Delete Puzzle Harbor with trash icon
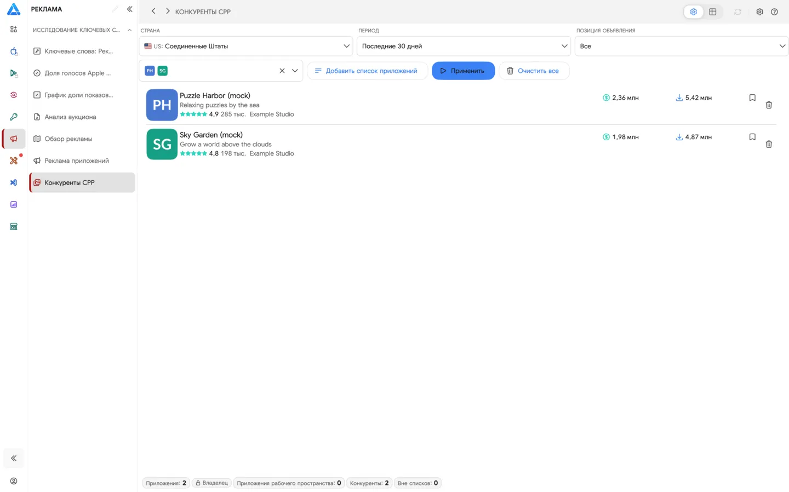 coord(769,105)
